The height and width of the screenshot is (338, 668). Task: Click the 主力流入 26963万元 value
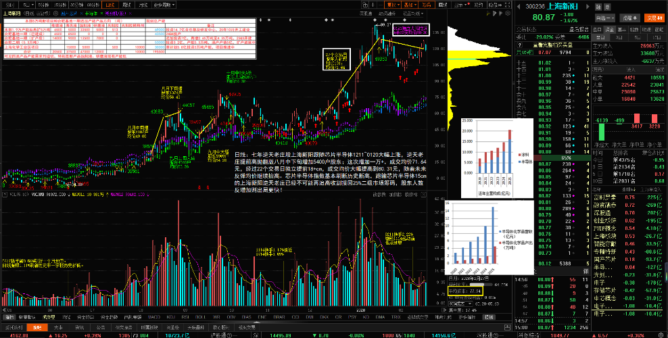coord(652,45)
